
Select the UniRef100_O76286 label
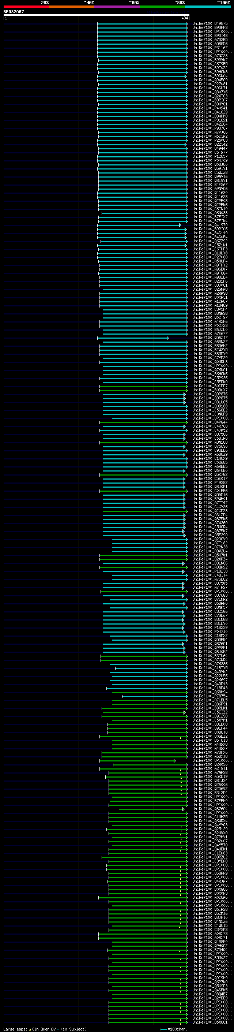point(210,664)
